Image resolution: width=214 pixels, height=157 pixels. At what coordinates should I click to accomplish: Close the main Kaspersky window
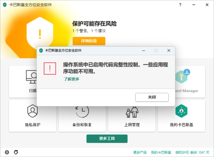[x=207, y=5]
